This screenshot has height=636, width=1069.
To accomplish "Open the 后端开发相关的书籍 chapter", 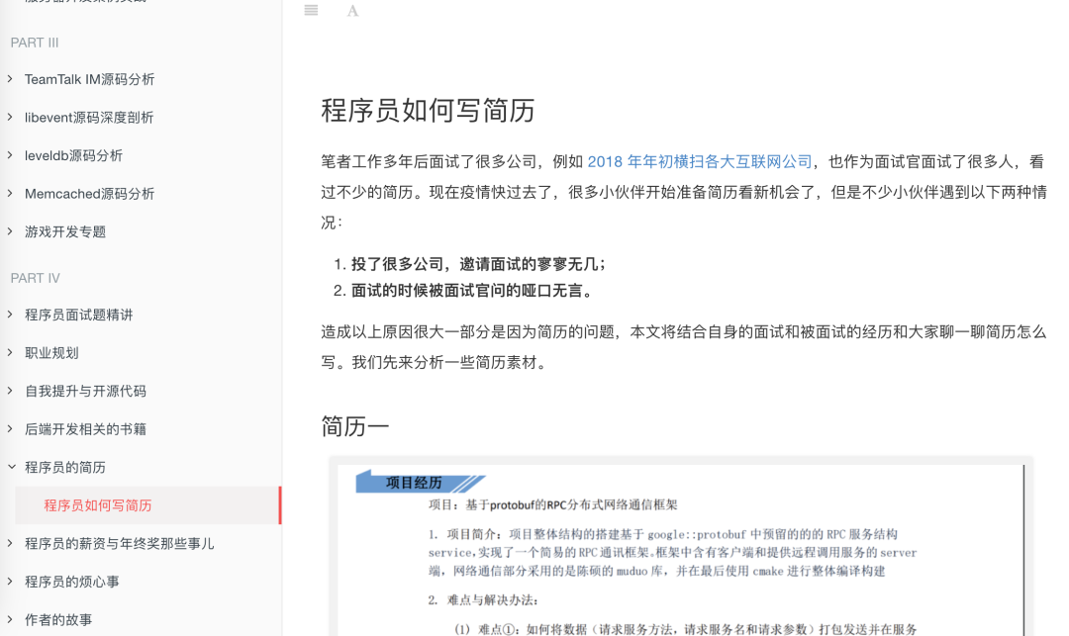I will [x=86, y=428].
